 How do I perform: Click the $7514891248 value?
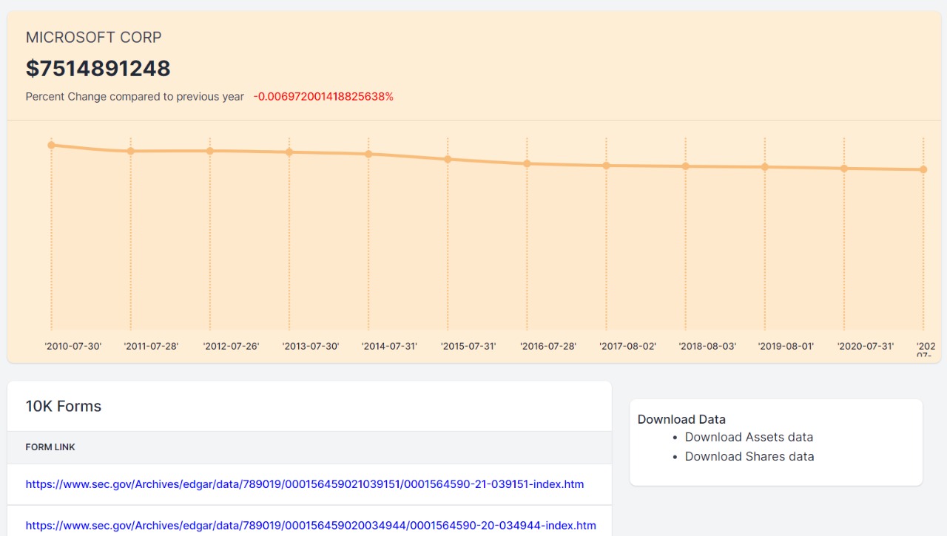98,69
